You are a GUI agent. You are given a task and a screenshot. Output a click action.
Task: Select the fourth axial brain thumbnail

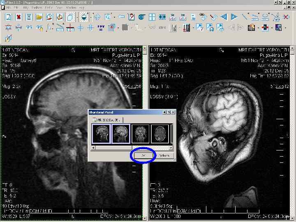160,134
